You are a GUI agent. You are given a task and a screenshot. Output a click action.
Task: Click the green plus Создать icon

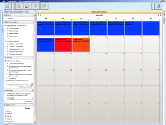point(6,18)
